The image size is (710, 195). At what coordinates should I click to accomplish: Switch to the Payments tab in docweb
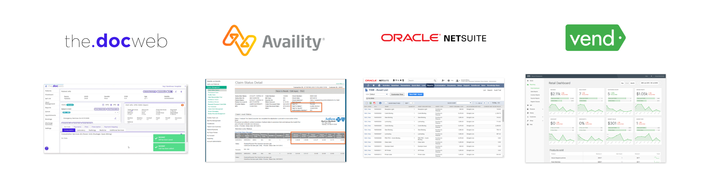point(78,127)
